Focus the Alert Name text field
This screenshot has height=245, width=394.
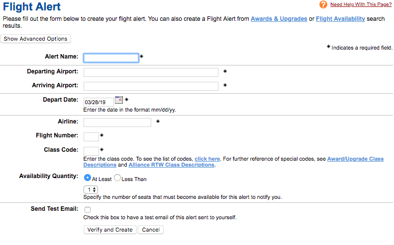pyautogui.click(x=111, y=58)
